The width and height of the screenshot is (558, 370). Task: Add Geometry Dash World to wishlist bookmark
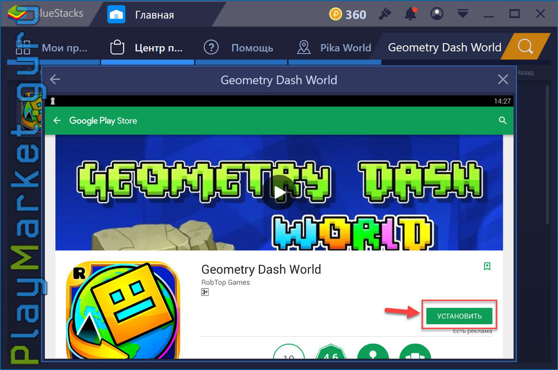pos(487,266)
